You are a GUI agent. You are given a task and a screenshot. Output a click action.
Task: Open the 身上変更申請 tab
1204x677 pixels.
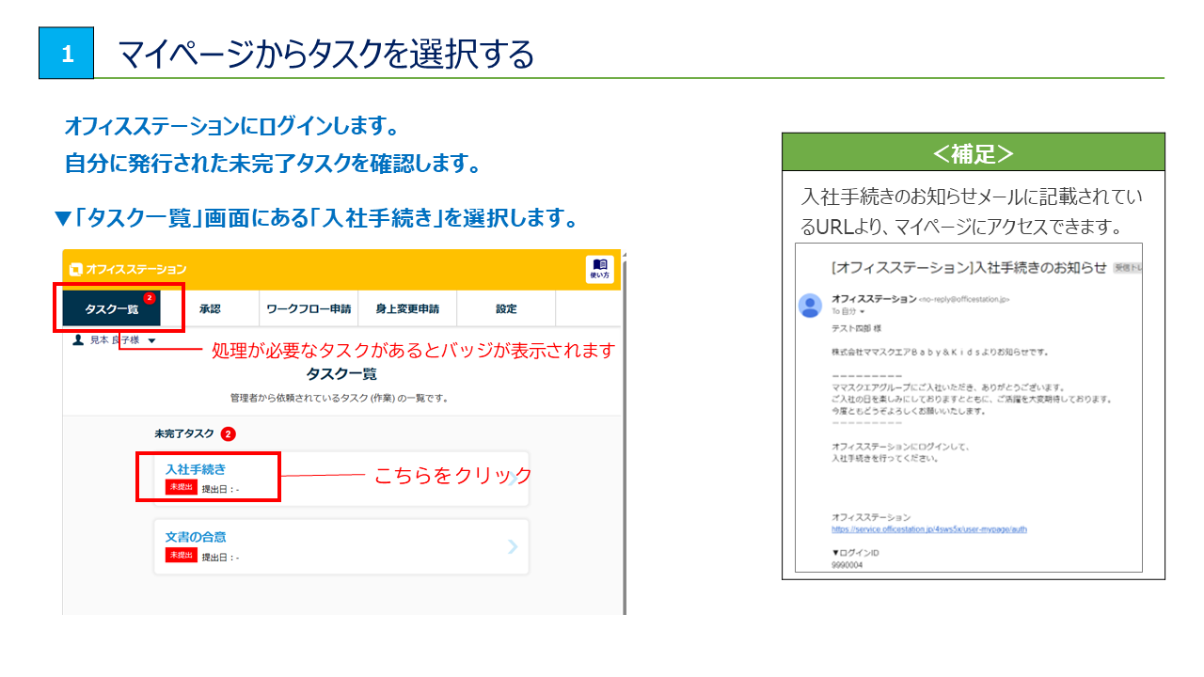(406, 308)
